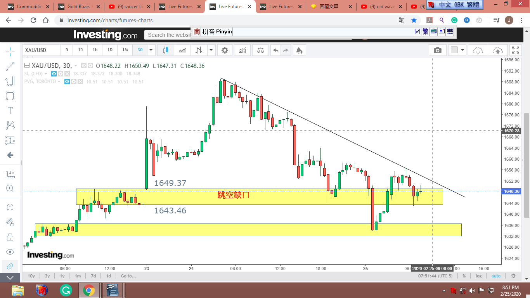Screen dimensions: 530x298
Task: Toggle percentage scale mode
Action: pyautogui.click(x=464, y=276)
